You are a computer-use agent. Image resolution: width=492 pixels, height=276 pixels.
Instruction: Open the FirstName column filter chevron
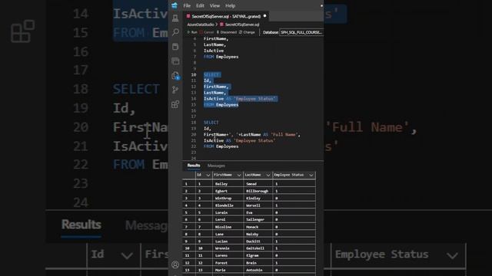[x=239, y=176]
